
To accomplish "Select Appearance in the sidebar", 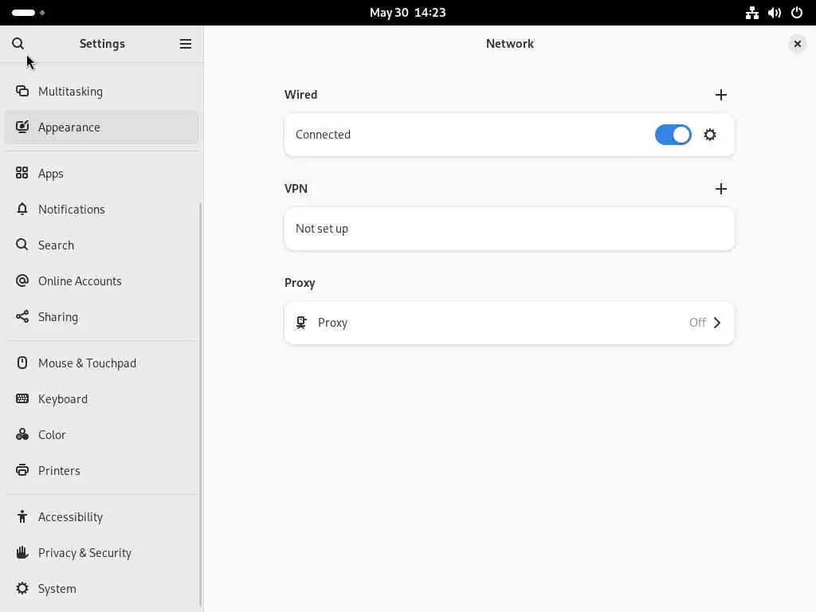I will click(x=102, y=127).
